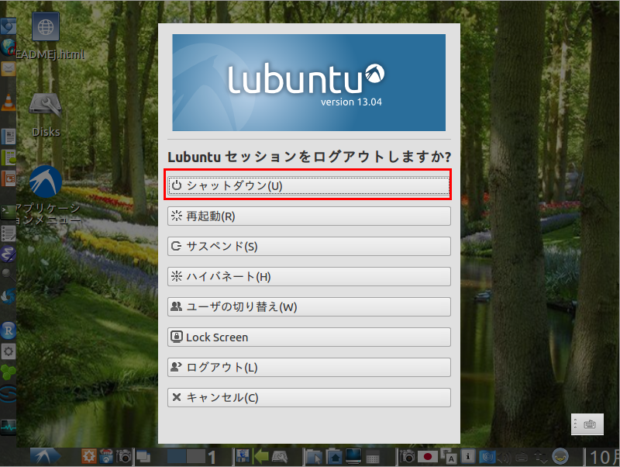620x467 pixels.
Task: Open the folder with cursor taskbar icon
Action: [x=315, y=457]
